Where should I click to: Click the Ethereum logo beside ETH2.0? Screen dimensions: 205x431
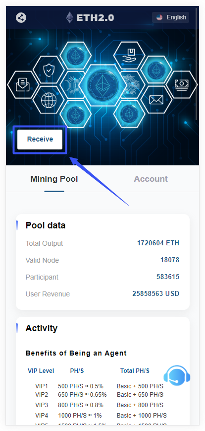tap(70, 17)
